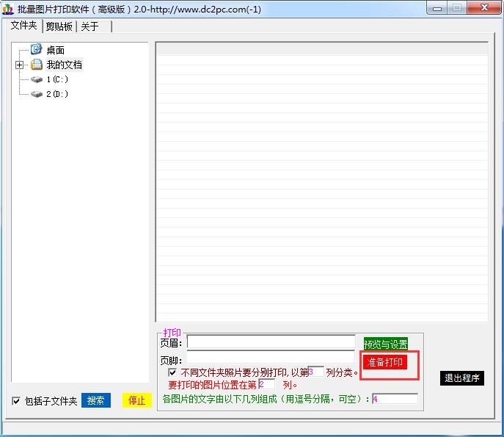Close the application window
The height and width of the screenshot is (437, 504).
click(484, 8)
